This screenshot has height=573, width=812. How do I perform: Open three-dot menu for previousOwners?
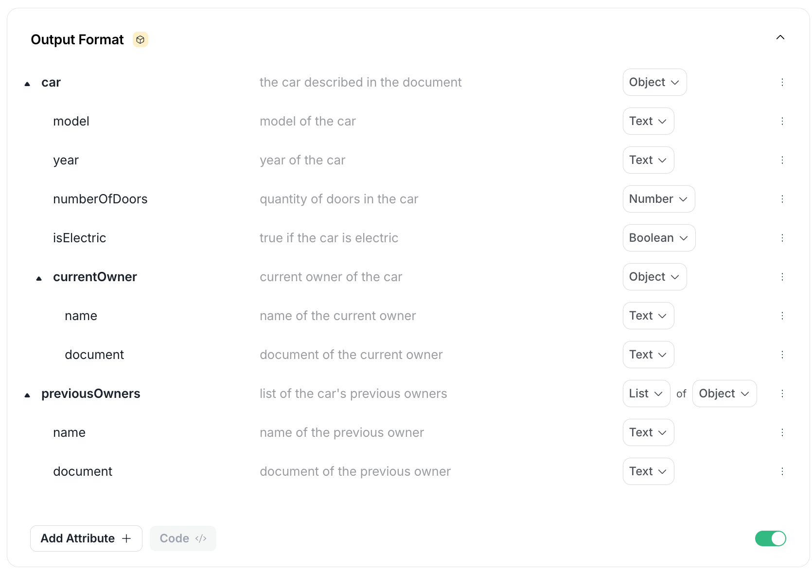[782, 394]
